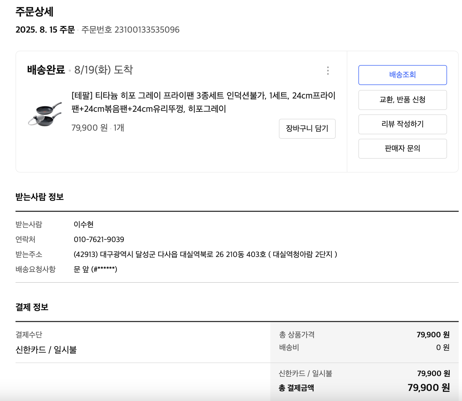Image resolution: width=462 pixels, height=401 pixels.
Task: Open 교환, 반품 신청 exchange/return request
Action: pyautogui.click(x=402, y=100)
